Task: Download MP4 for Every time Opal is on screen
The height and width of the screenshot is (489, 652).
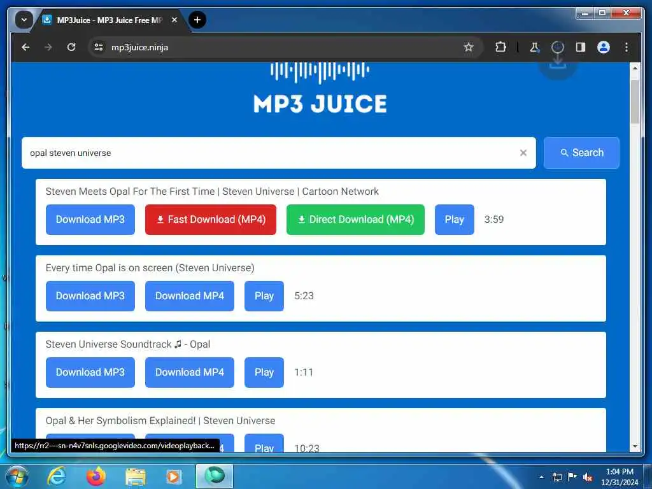Action: (190, 296)
